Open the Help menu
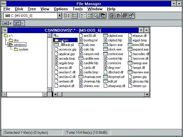The width and height of the screenshot is (183, 137). [111, 9]
